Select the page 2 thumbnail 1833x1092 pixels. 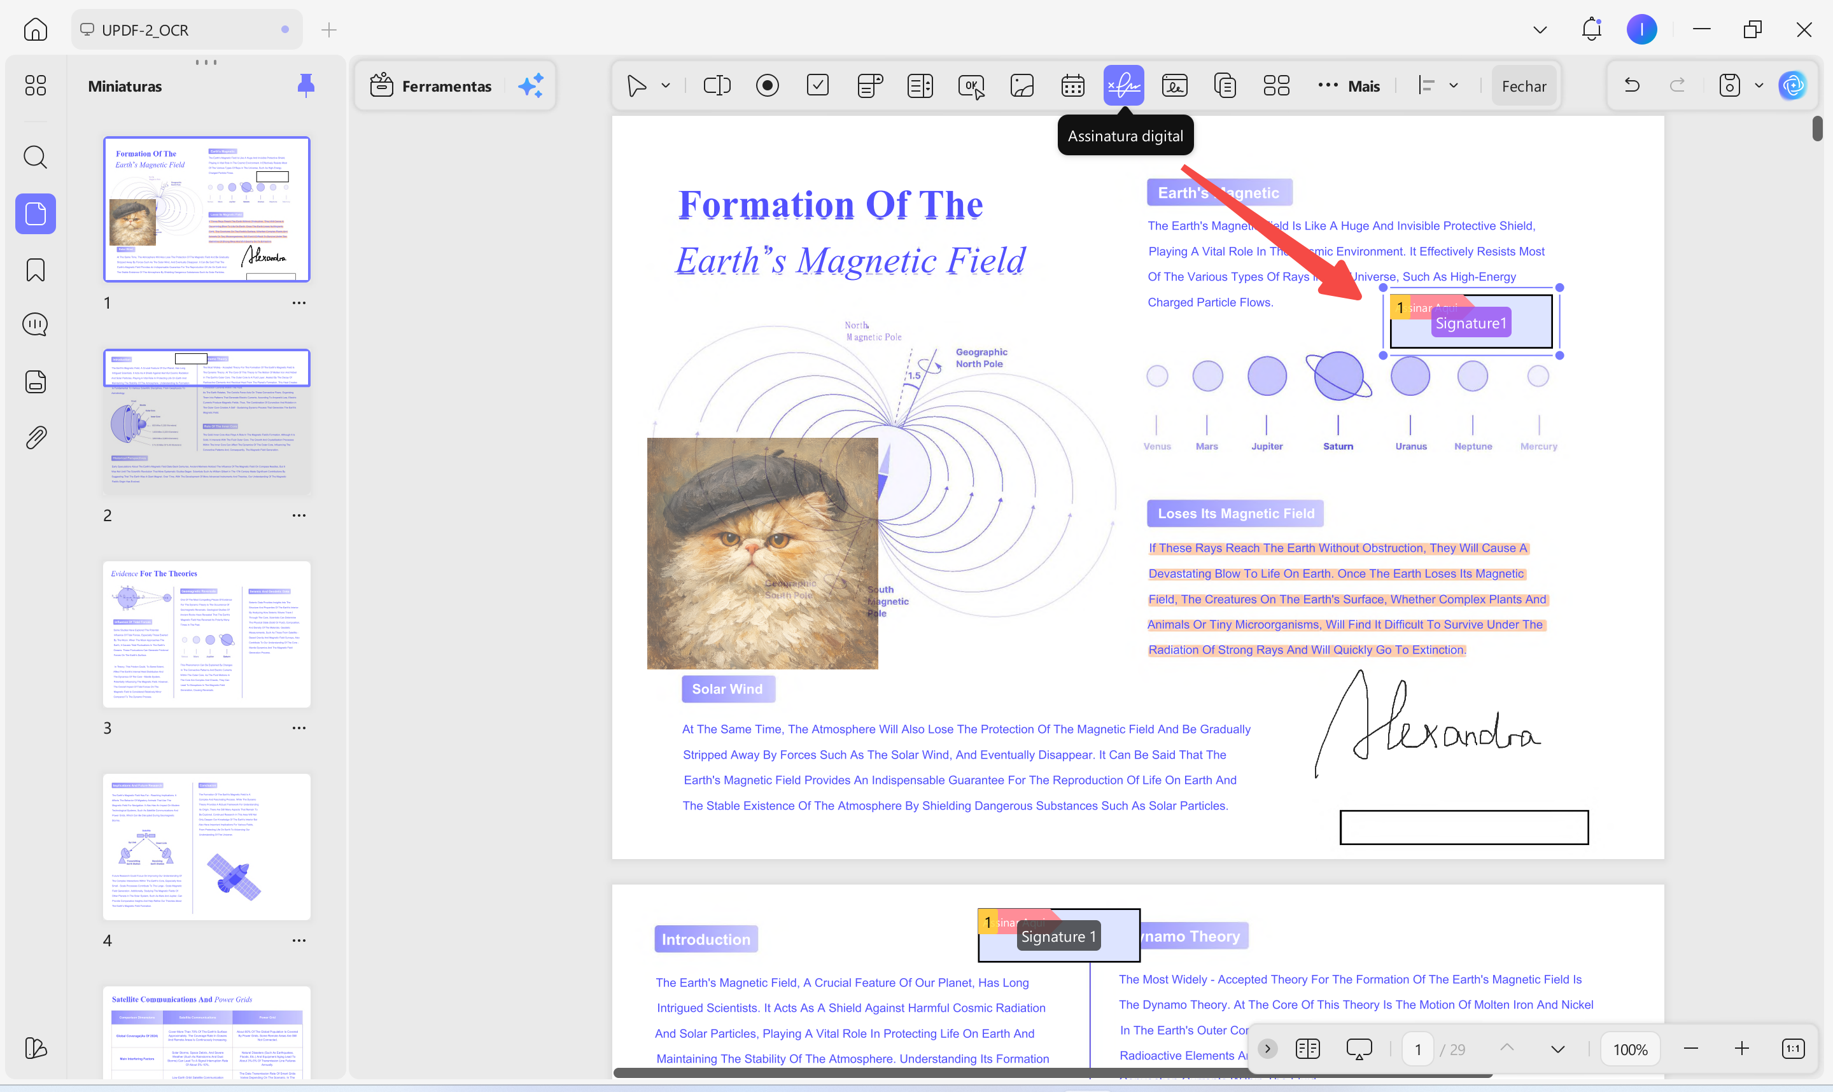click(x=207, y=422)
